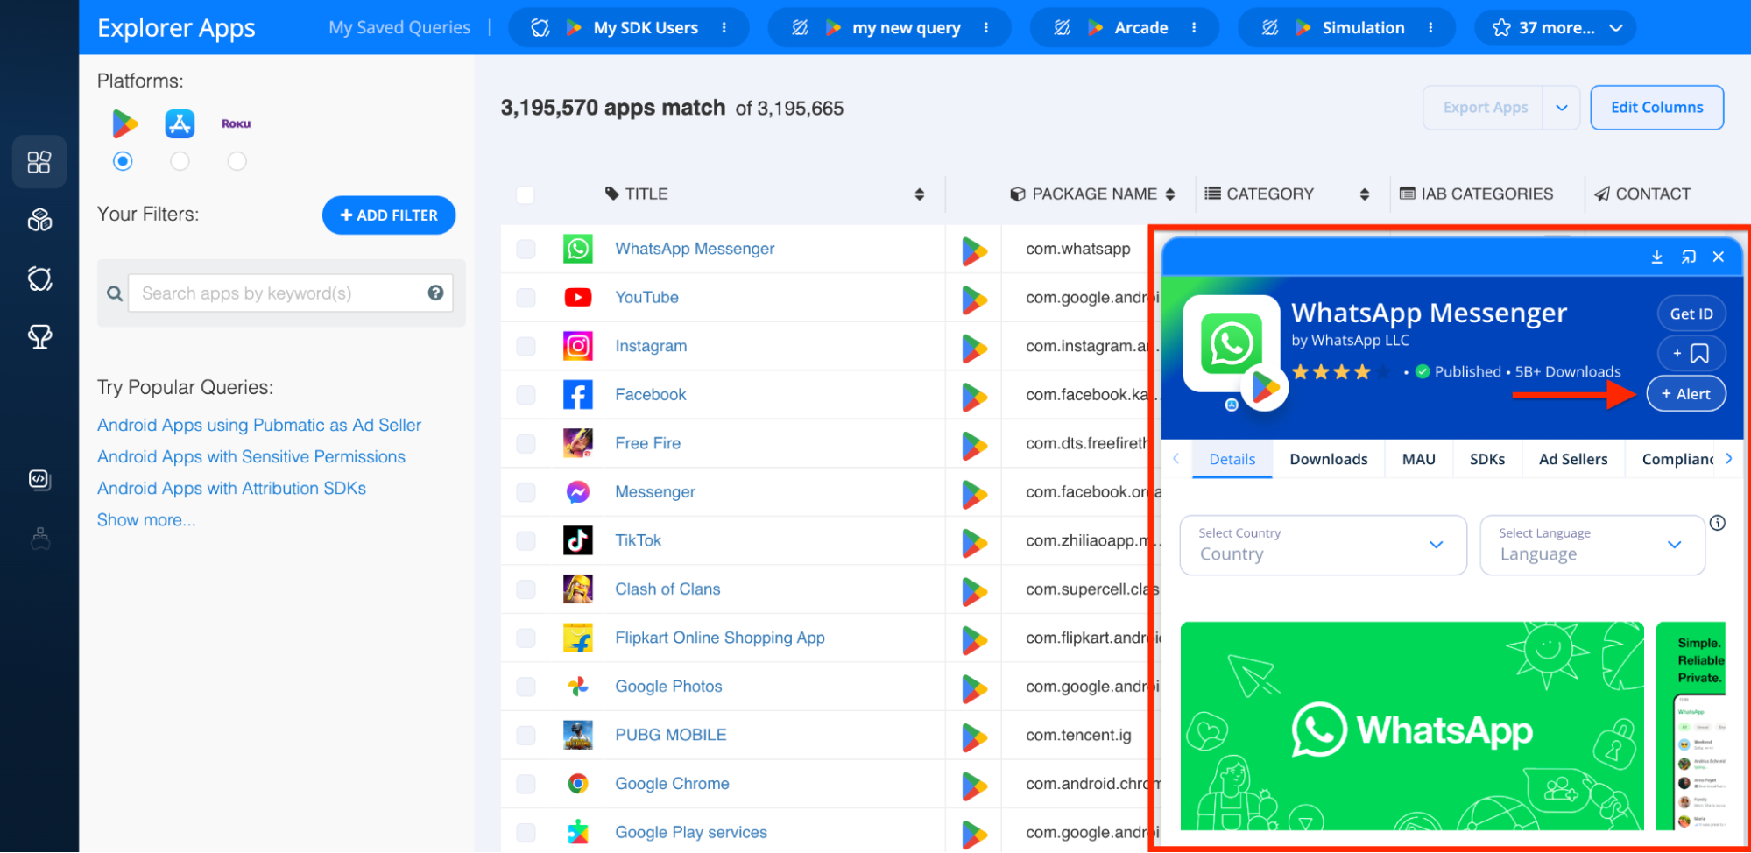Toggle the select-all checkbox in table header
Screen dimensions: 1751x853
coord(526,194)
